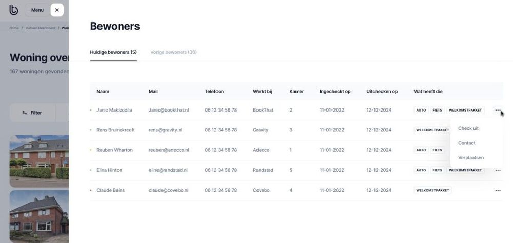The height and width of the screenshot is (243, 513).
Task: Click email reuben@adecco.nl
Action: tap(169, 150)
